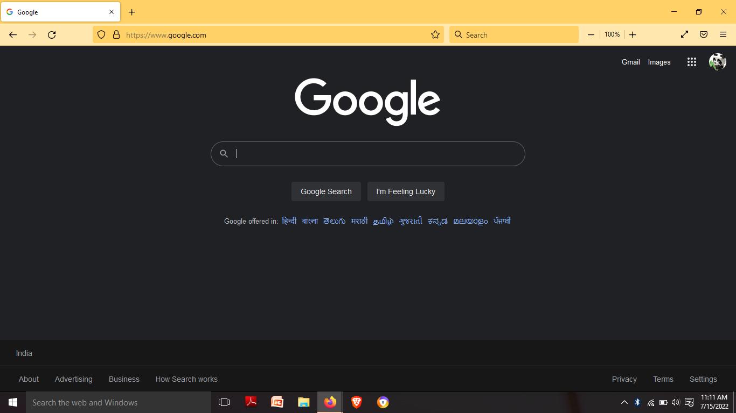Close the Google tab
The height and width of the screenshot is (413, 736).
[x=112, y=12]
